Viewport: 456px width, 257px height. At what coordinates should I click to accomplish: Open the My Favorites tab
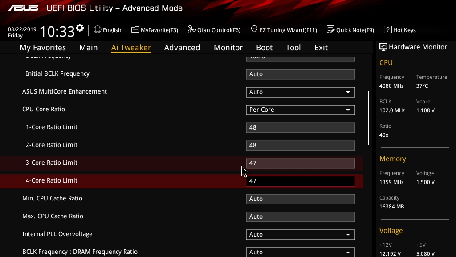click(x=43, y=48)
